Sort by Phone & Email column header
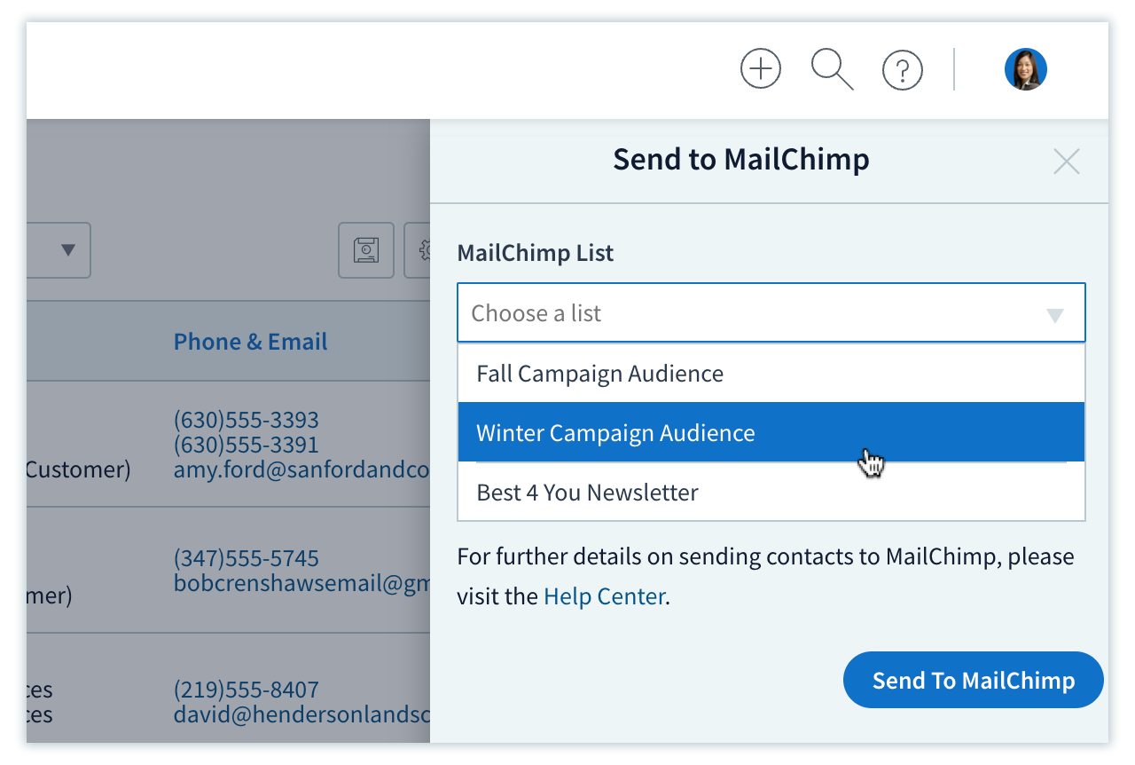The width and height of the screenshot is (1135, 765). [250, 342]
